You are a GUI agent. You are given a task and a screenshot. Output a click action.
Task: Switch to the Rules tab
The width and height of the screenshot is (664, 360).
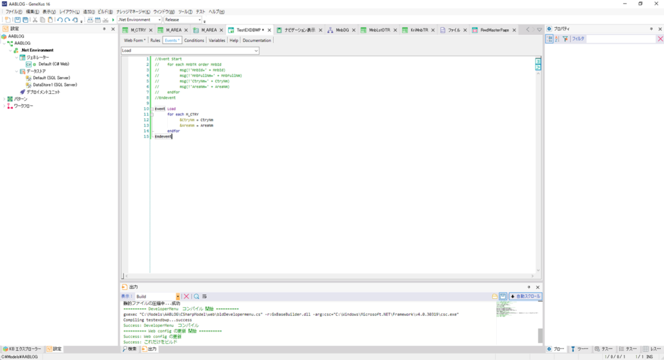point(155,40)
